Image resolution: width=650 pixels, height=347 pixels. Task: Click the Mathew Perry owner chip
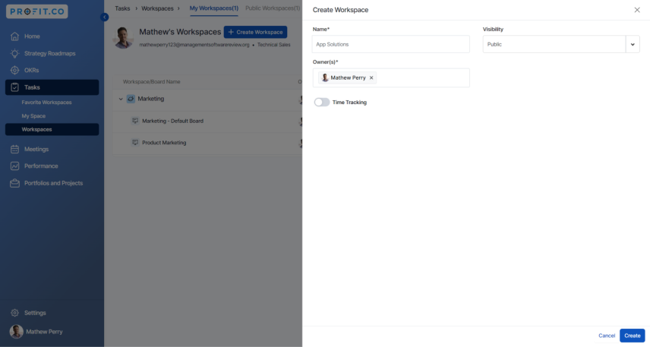[347, 77]
